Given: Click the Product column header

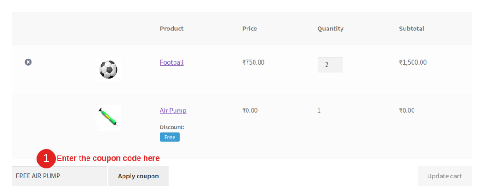Looking at the screenshot, I should (172, 29).
